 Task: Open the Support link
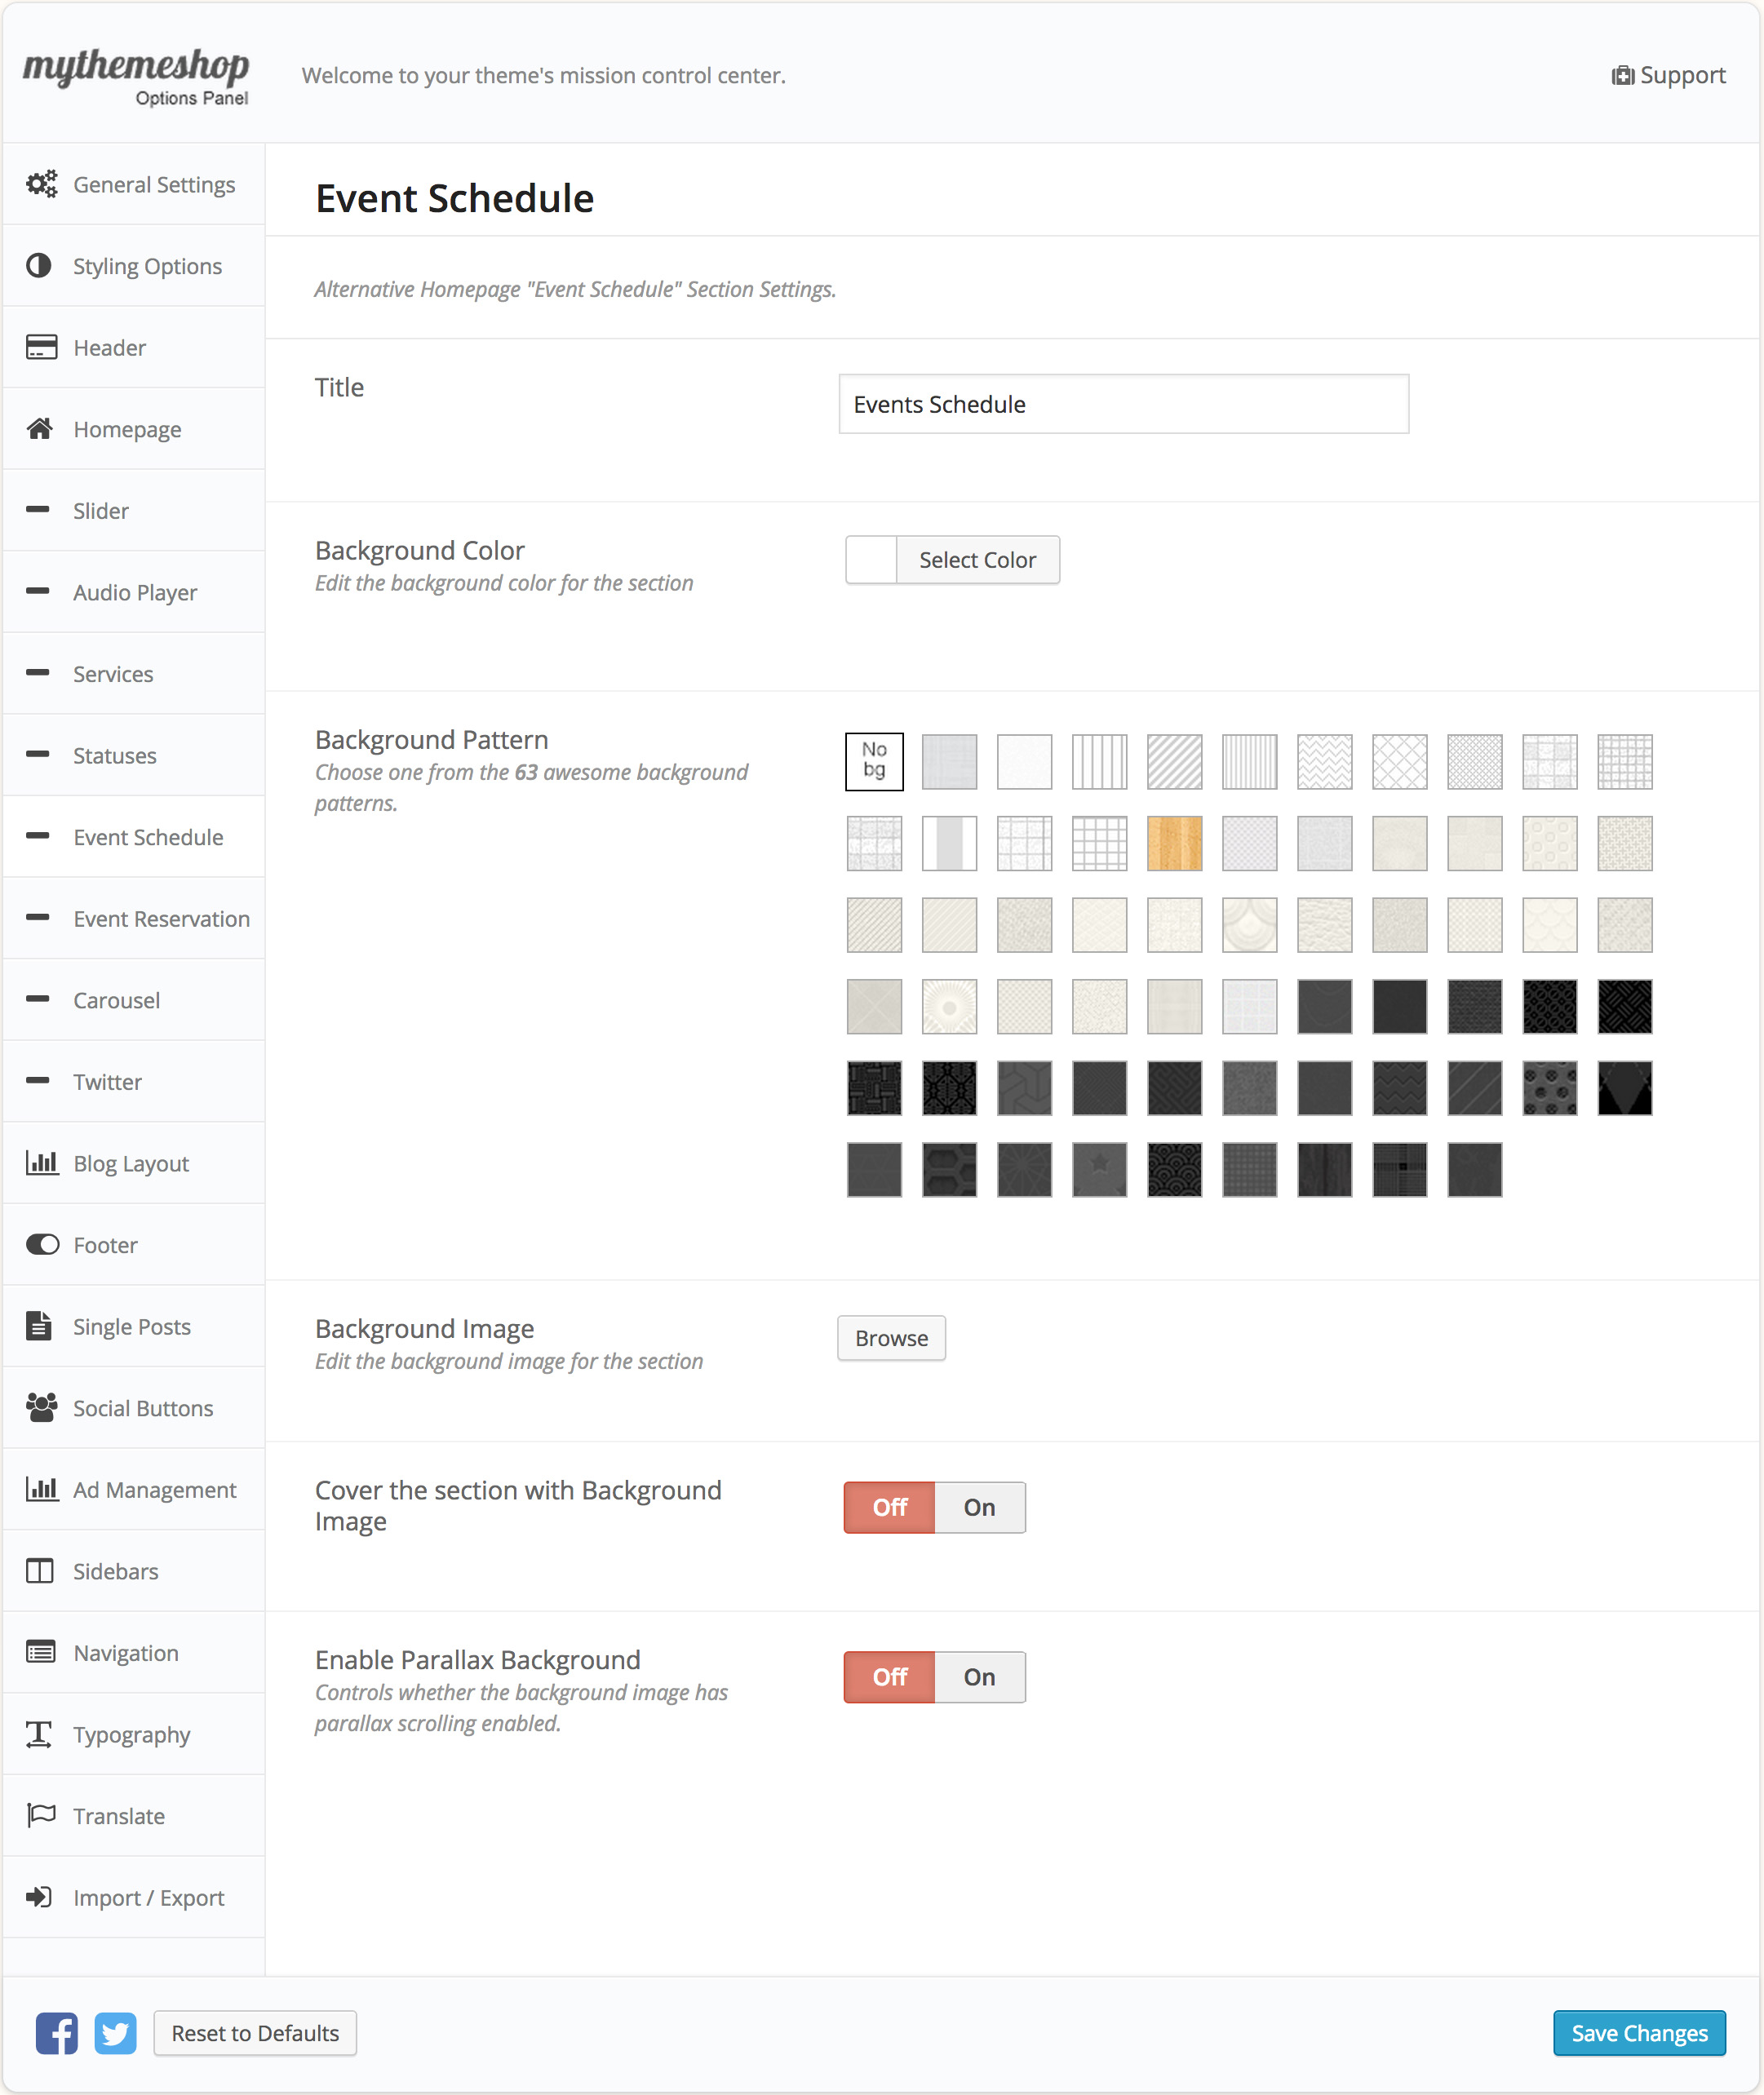pos(1669,75)
